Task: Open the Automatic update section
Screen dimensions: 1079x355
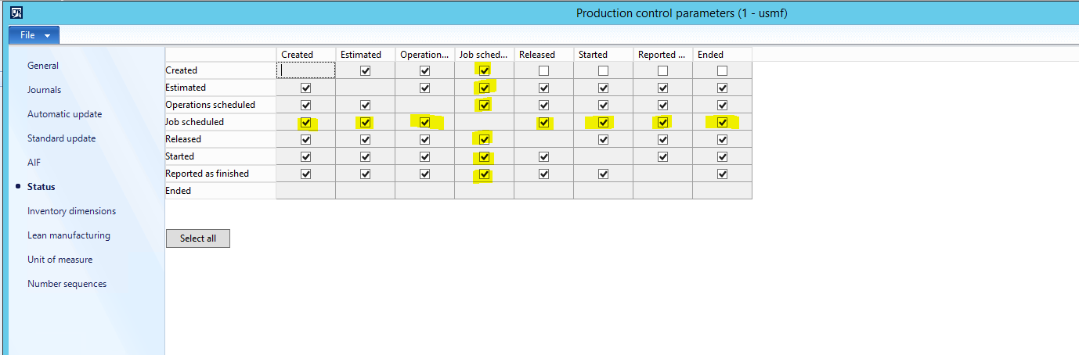Action: [x=64, y=114]
